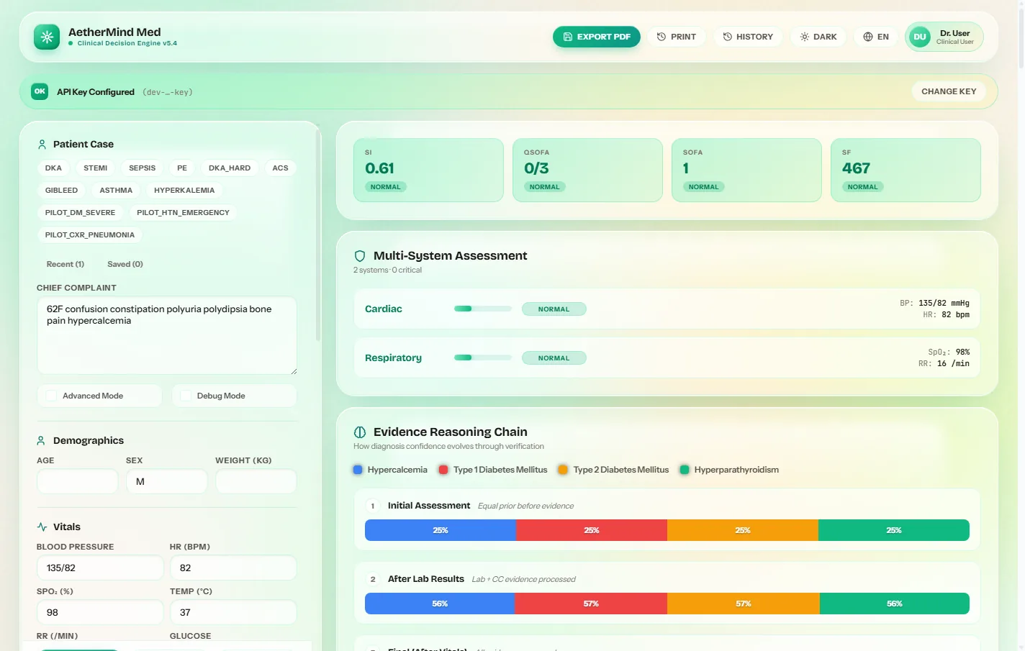
Task: Click the Chief Complaint text area
Action: point(167,335)
